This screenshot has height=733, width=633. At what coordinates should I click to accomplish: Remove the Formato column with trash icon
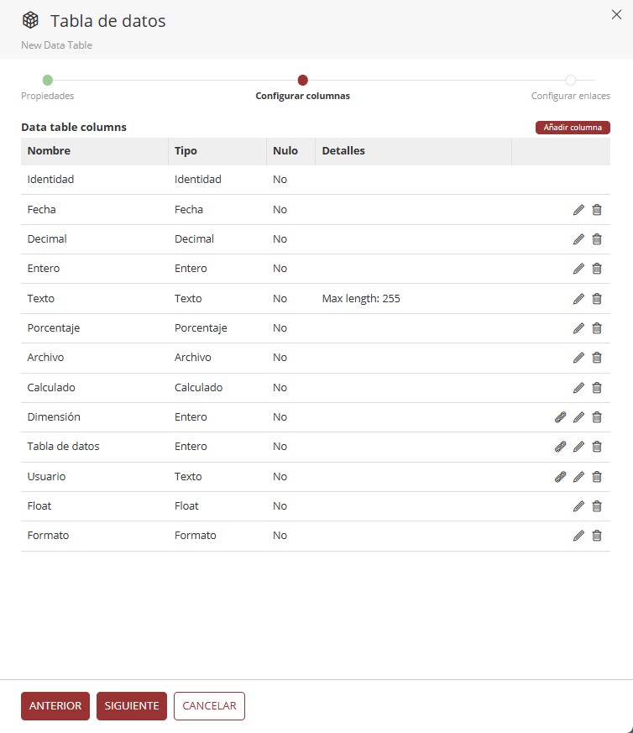(x=597, y=536)
